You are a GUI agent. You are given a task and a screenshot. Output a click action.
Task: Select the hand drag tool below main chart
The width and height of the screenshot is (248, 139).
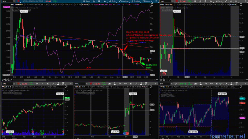pos(11,80)
